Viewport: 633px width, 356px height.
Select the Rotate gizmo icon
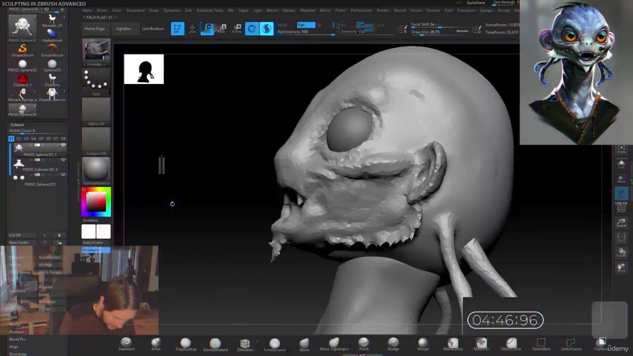click(237, 29)
